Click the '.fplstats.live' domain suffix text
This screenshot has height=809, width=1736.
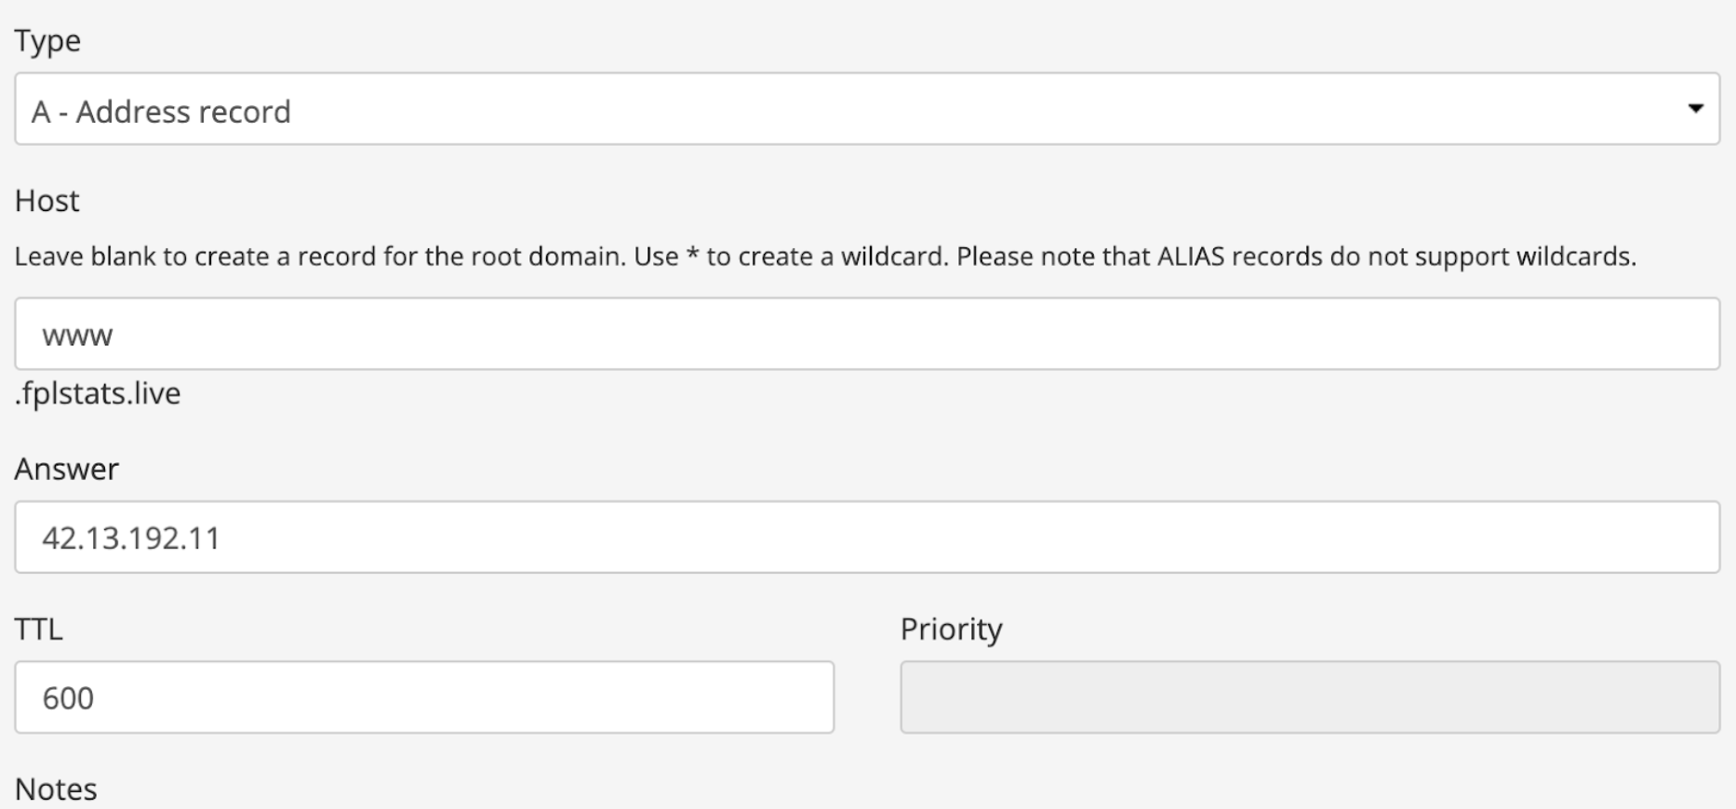[98, 393]
